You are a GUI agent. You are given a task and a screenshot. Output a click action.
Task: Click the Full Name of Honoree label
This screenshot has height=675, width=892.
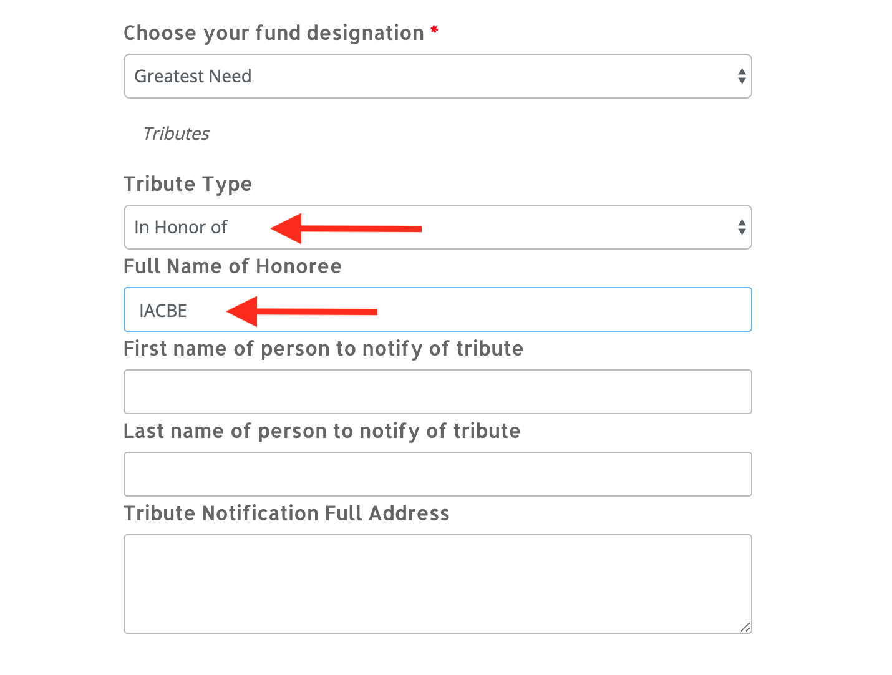click(x=233, y=266)
